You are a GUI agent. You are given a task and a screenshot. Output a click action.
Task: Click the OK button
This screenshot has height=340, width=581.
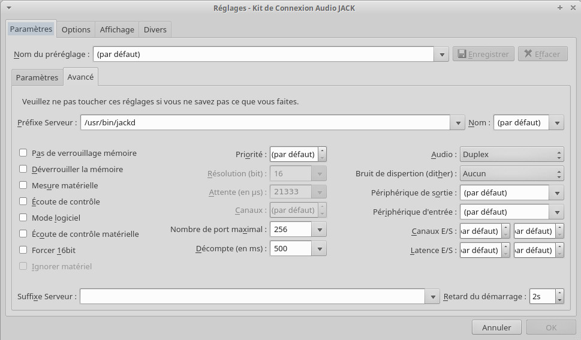click(x=551, y=327)
